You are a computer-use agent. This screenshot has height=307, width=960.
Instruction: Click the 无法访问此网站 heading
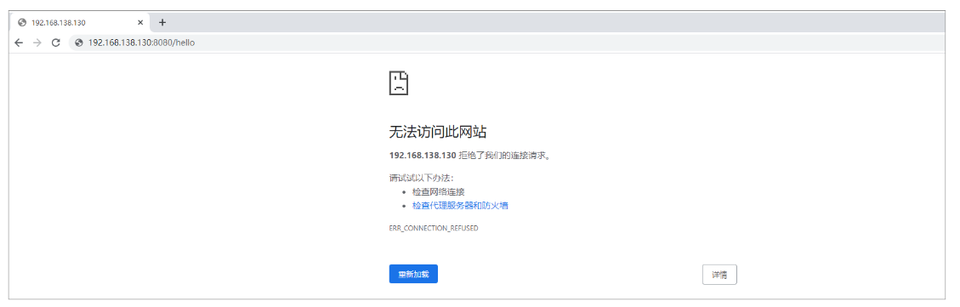point(438,132)
